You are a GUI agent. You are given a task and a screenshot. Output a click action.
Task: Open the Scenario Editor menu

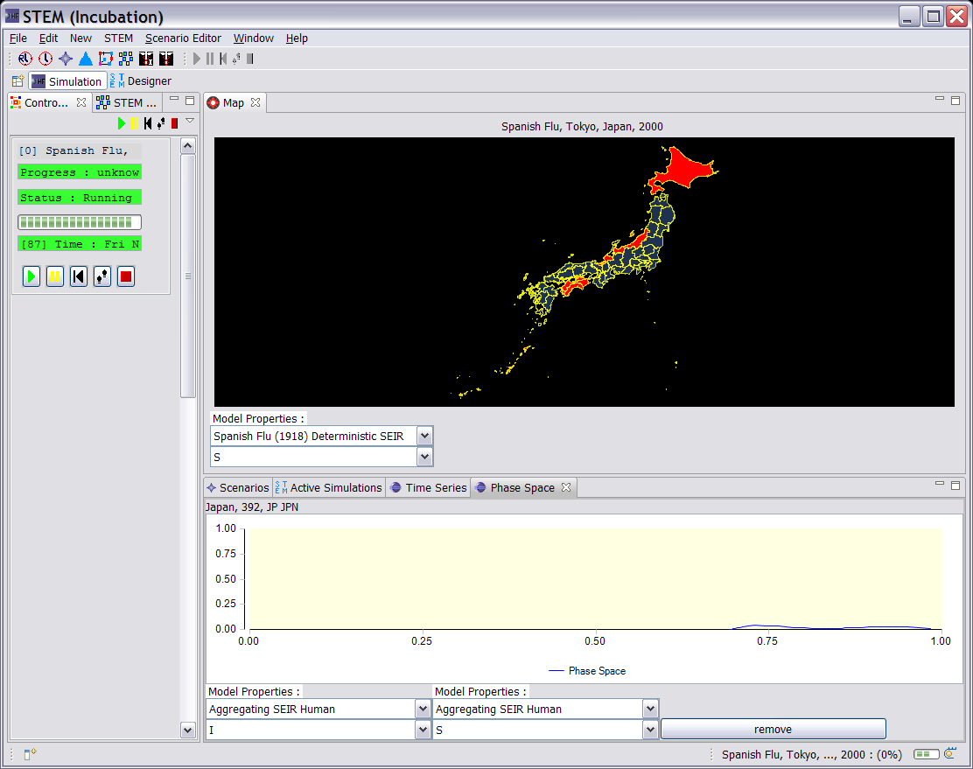coord(183,38)
